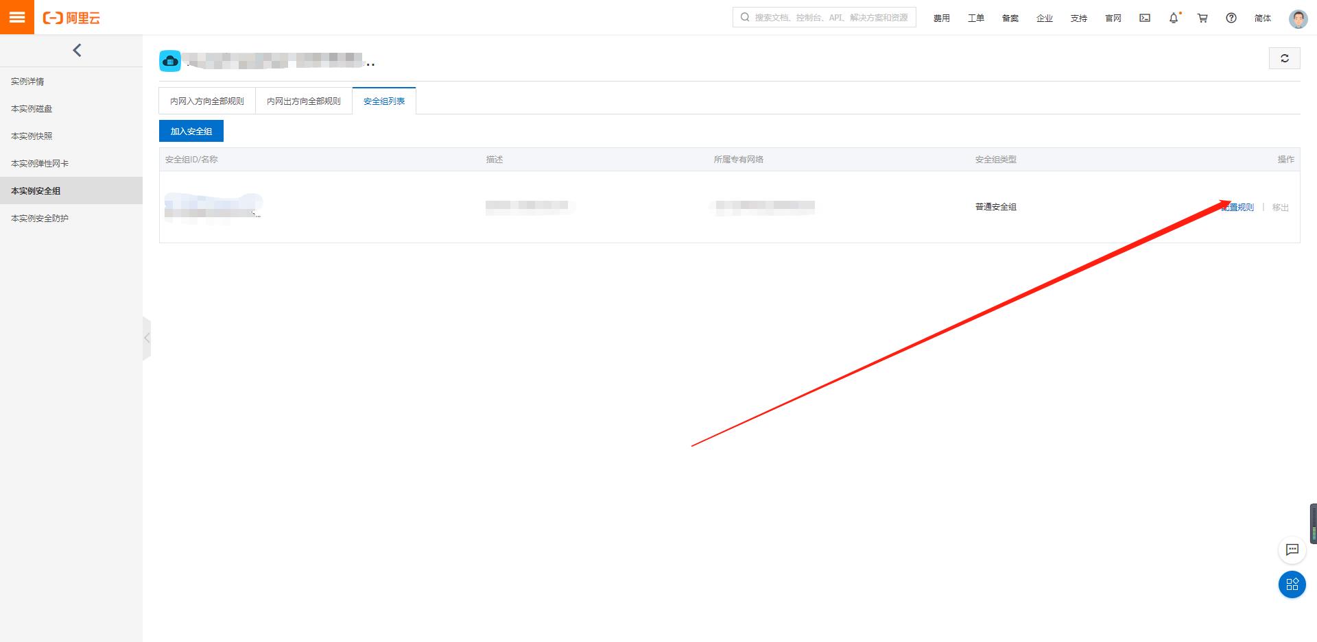The height and width of the screenshot is (642, 1317).
Task: Switch to 内网出方向全部规则 tab
Action: [x=304, y=101]
